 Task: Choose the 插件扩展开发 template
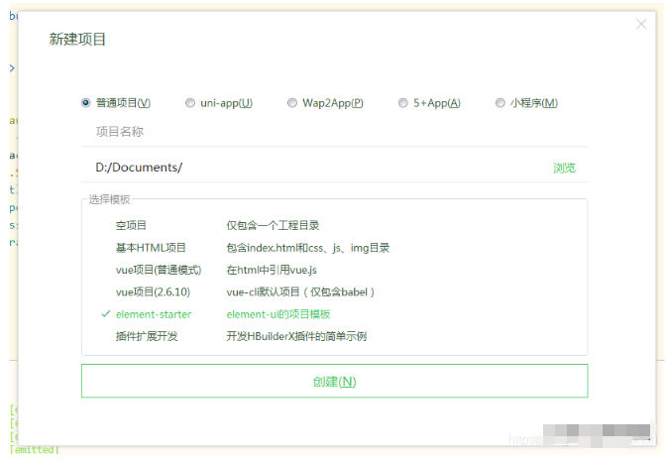tap(147, 336)
